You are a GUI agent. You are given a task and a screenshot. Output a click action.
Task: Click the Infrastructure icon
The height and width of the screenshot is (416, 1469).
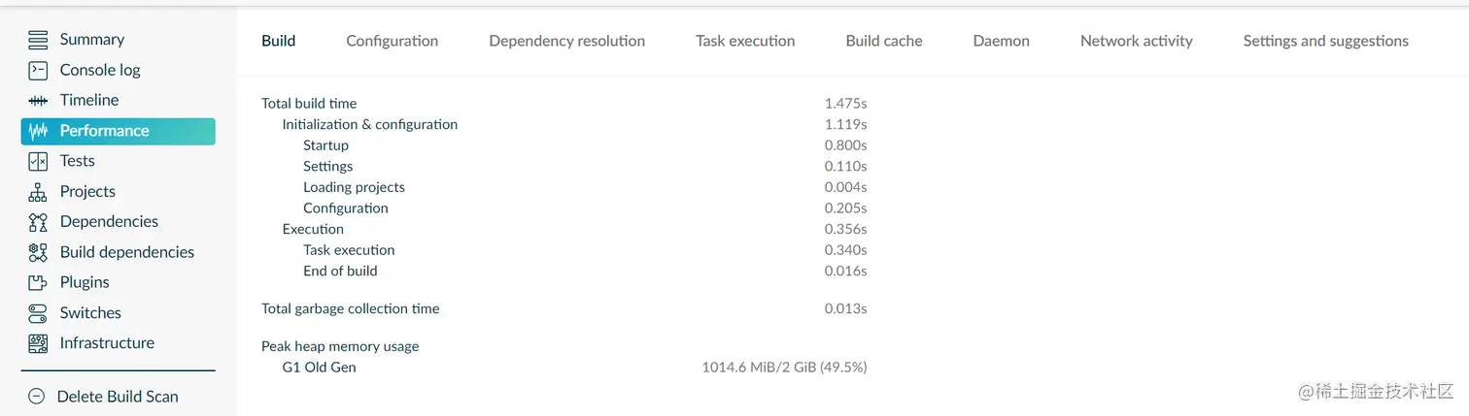[38, 343]
